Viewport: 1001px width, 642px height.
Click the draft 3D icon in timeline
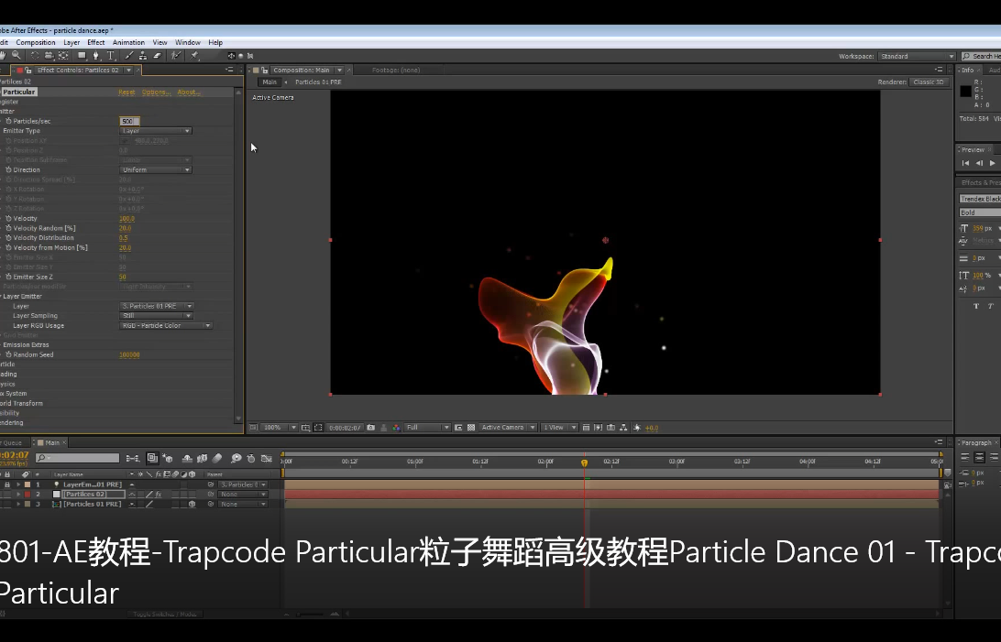167,459
